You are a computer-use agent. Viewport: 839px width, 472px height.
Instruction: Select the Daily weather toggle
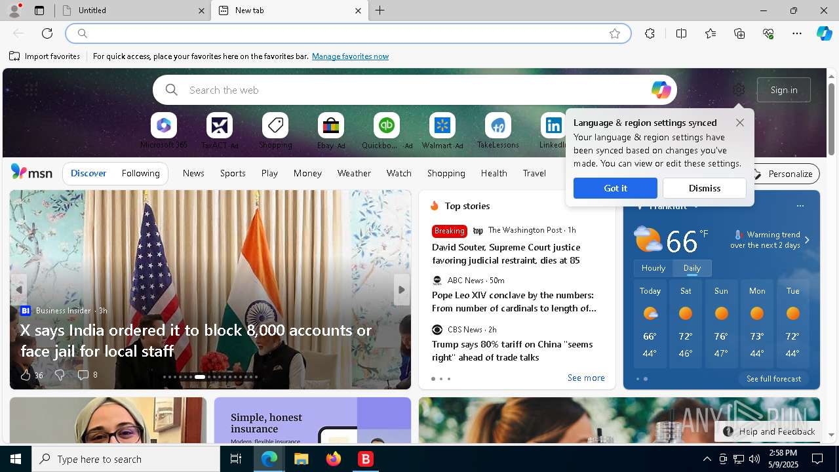tap(692, 268)
